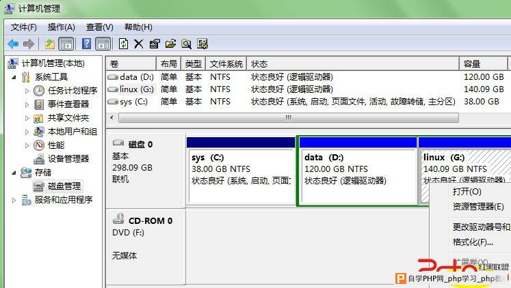Click the Up one level folder icon
Image resolution: width=511 pixels, height=288 pixels.
(x=49, y=44)
